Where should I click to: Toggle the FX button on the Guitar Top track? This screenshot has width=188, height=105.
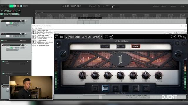point(11,48)
